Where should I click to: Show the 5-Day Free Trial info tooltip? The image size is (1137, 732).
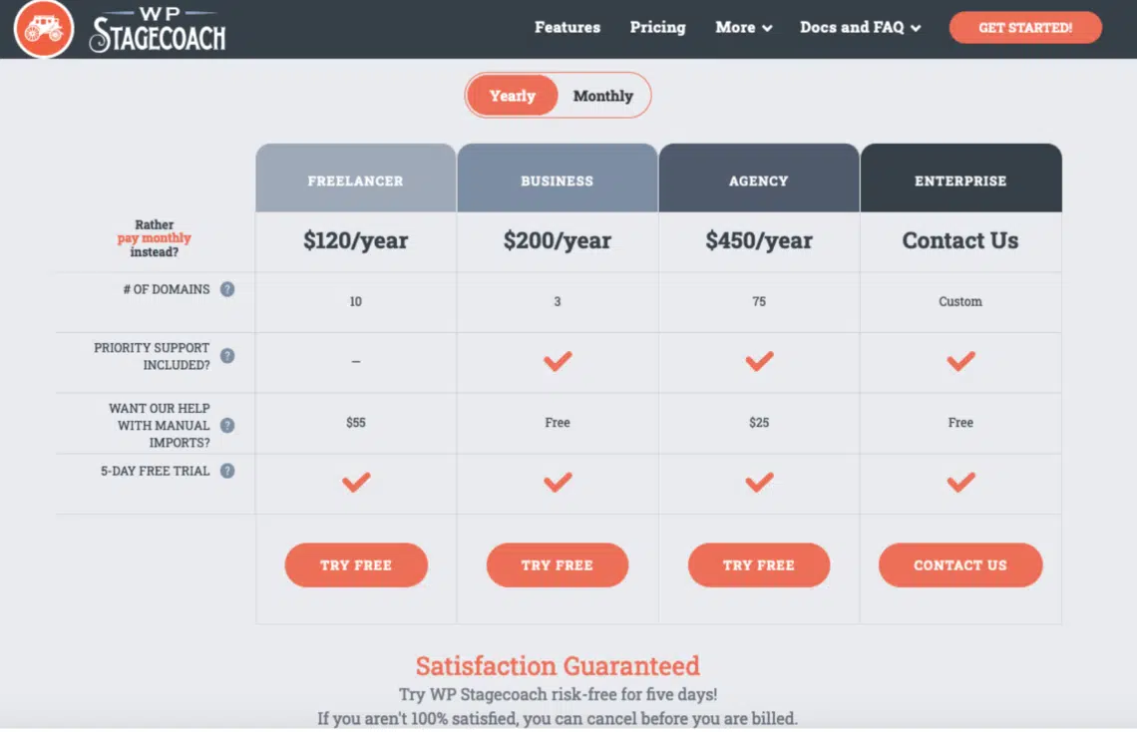point(227,471)
